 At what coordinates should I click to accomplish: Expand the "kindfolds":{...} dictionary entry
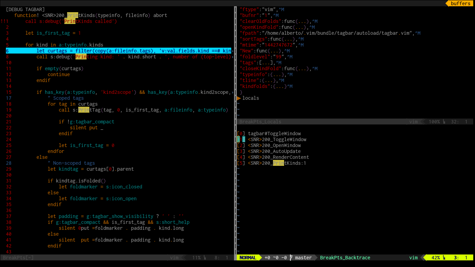[x=266, y=86]
